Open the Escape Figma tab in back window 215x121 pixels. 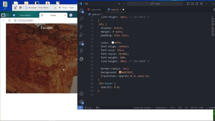68,8
